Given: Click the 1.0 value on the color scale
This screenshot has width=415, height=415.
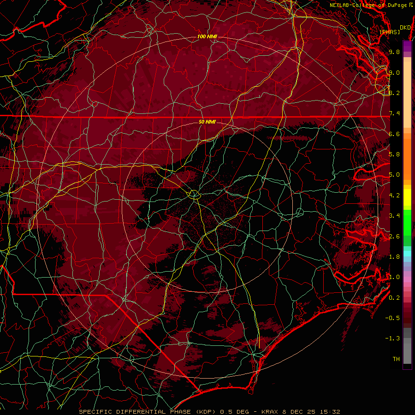Looking at the screenshot, I should (x=394, y=277).
